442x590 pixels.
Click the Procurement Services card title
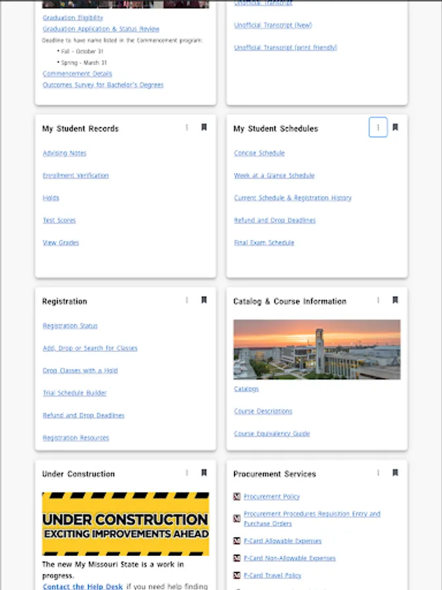(x=275, y=474)
